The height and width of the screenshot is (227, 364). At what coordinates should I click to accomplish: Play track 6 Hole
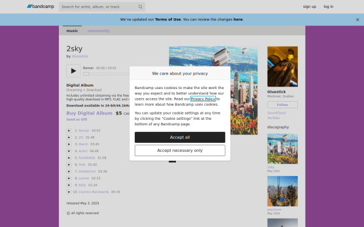pos(69,165)
